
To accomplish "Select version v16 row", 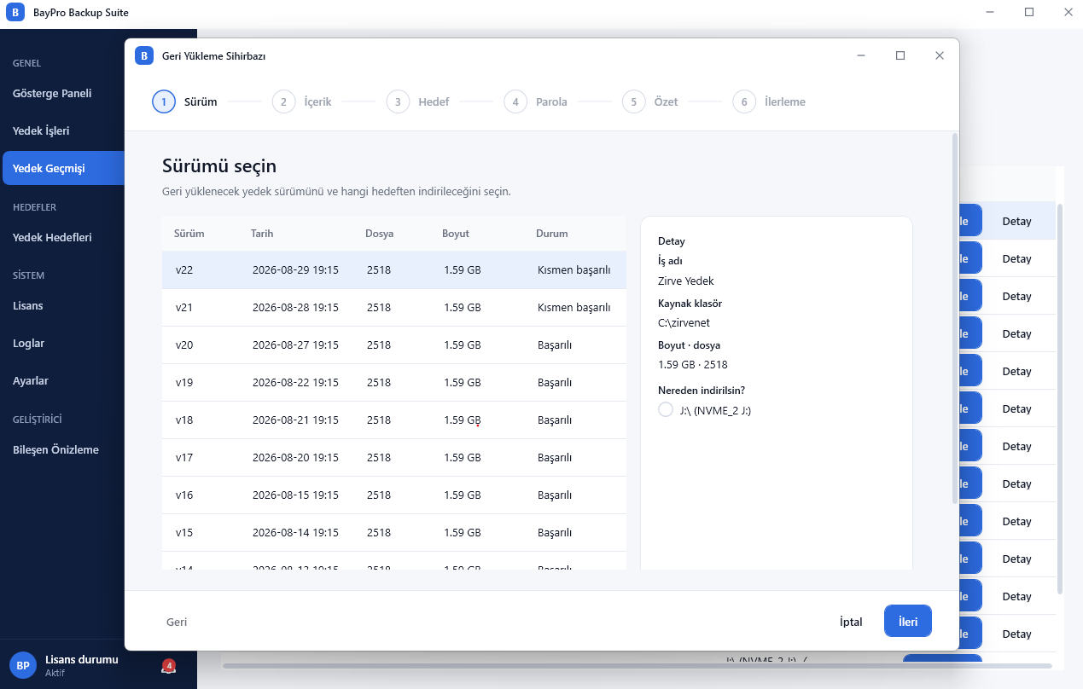I will click(x=394, y=495).
